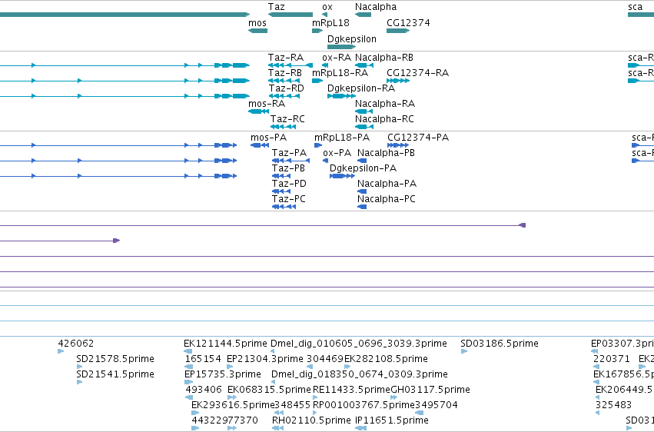Select feature 304469
Viewport: 654px width, 432px height.
point(325,359)
